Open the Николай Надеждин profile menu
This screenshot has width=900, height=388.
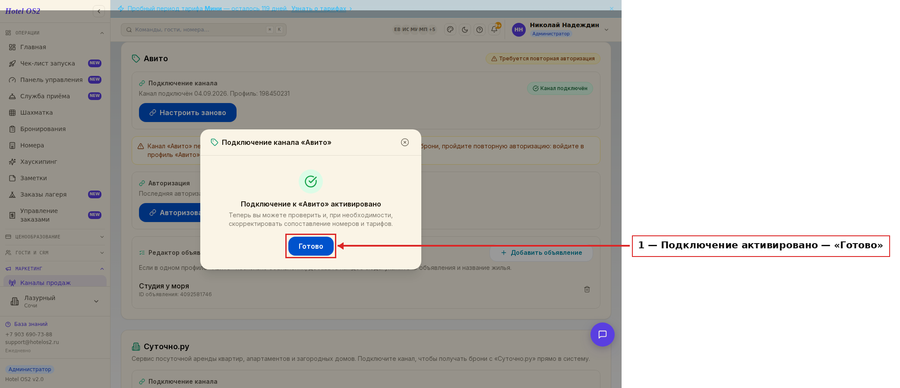click(560, 29)
